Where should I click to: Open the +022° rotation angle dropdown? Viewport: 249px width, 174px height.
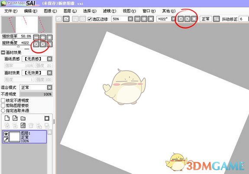pos(173,19)
